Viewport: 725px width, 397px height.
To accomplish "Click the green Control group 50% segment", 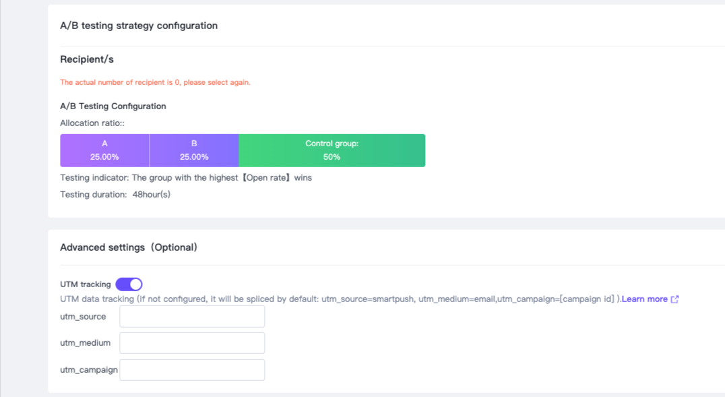I will [332, 150].
